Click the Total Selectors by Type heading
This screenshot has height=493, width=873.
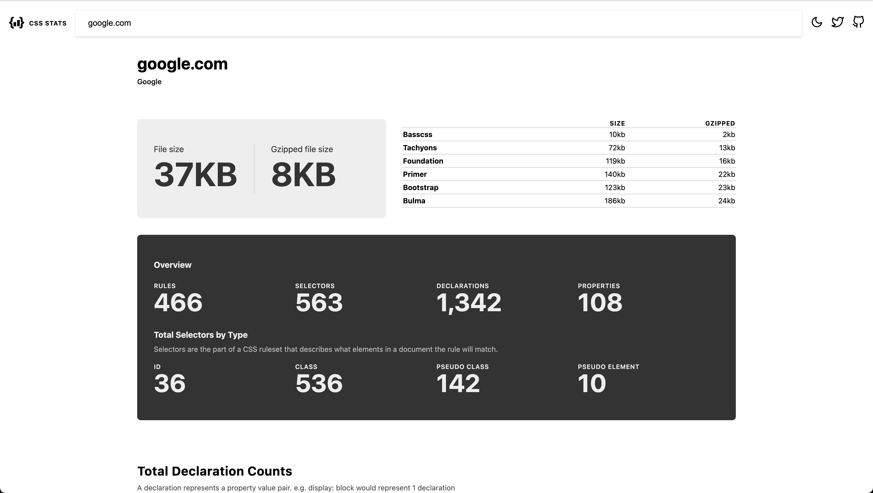pyautogui.click(x=201, y=335)
